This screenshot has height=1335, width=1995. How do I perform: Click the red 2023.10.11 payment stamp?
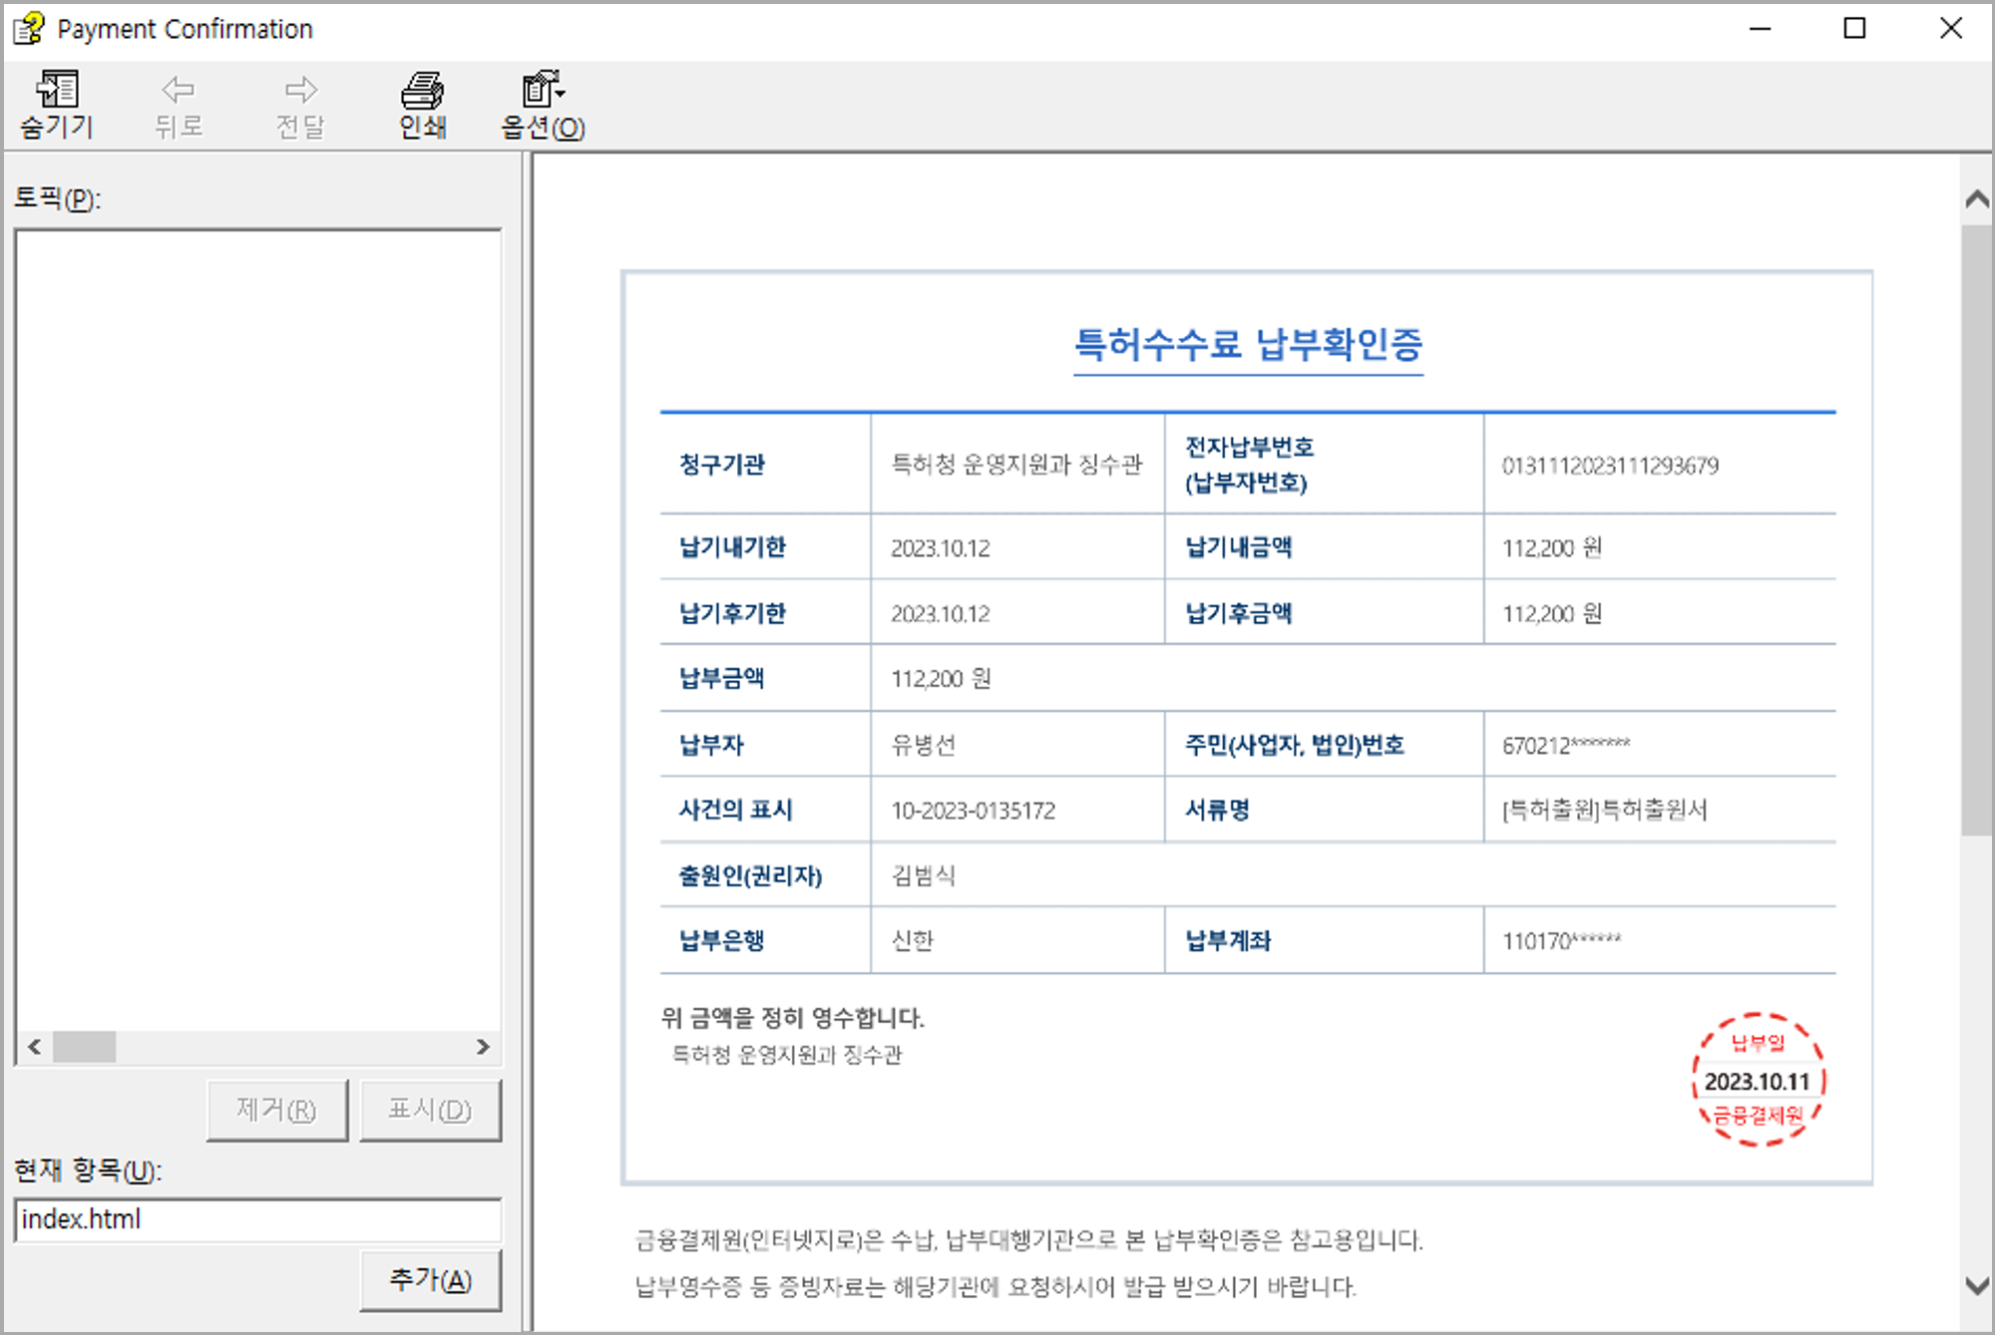pyautogui.click(x=1758, y=1081)
